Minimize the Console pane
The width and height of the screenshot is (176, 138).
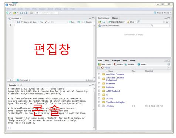click(90, 85)
